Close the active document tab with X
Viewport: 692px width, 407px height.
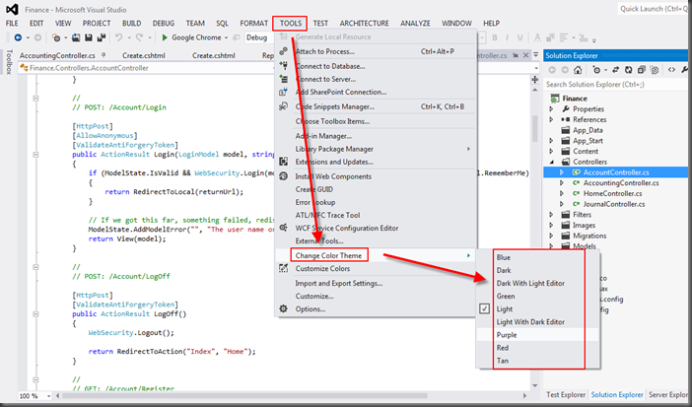tap(525, 55)
